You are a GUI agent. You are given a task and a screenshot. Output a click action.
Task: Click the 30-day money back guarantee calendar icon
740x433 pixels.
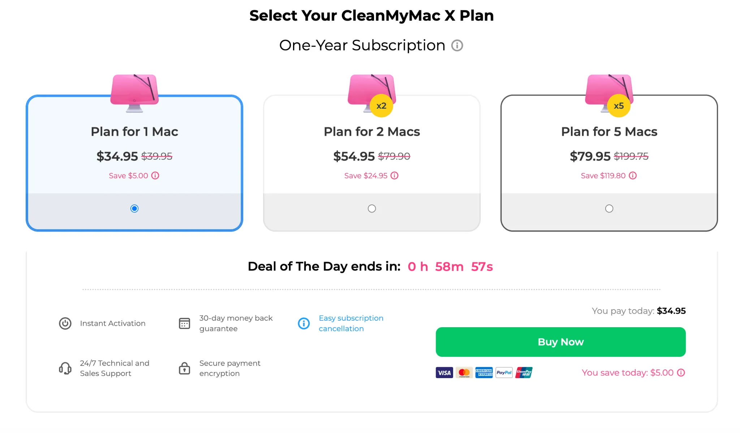(x=184, y=323)
